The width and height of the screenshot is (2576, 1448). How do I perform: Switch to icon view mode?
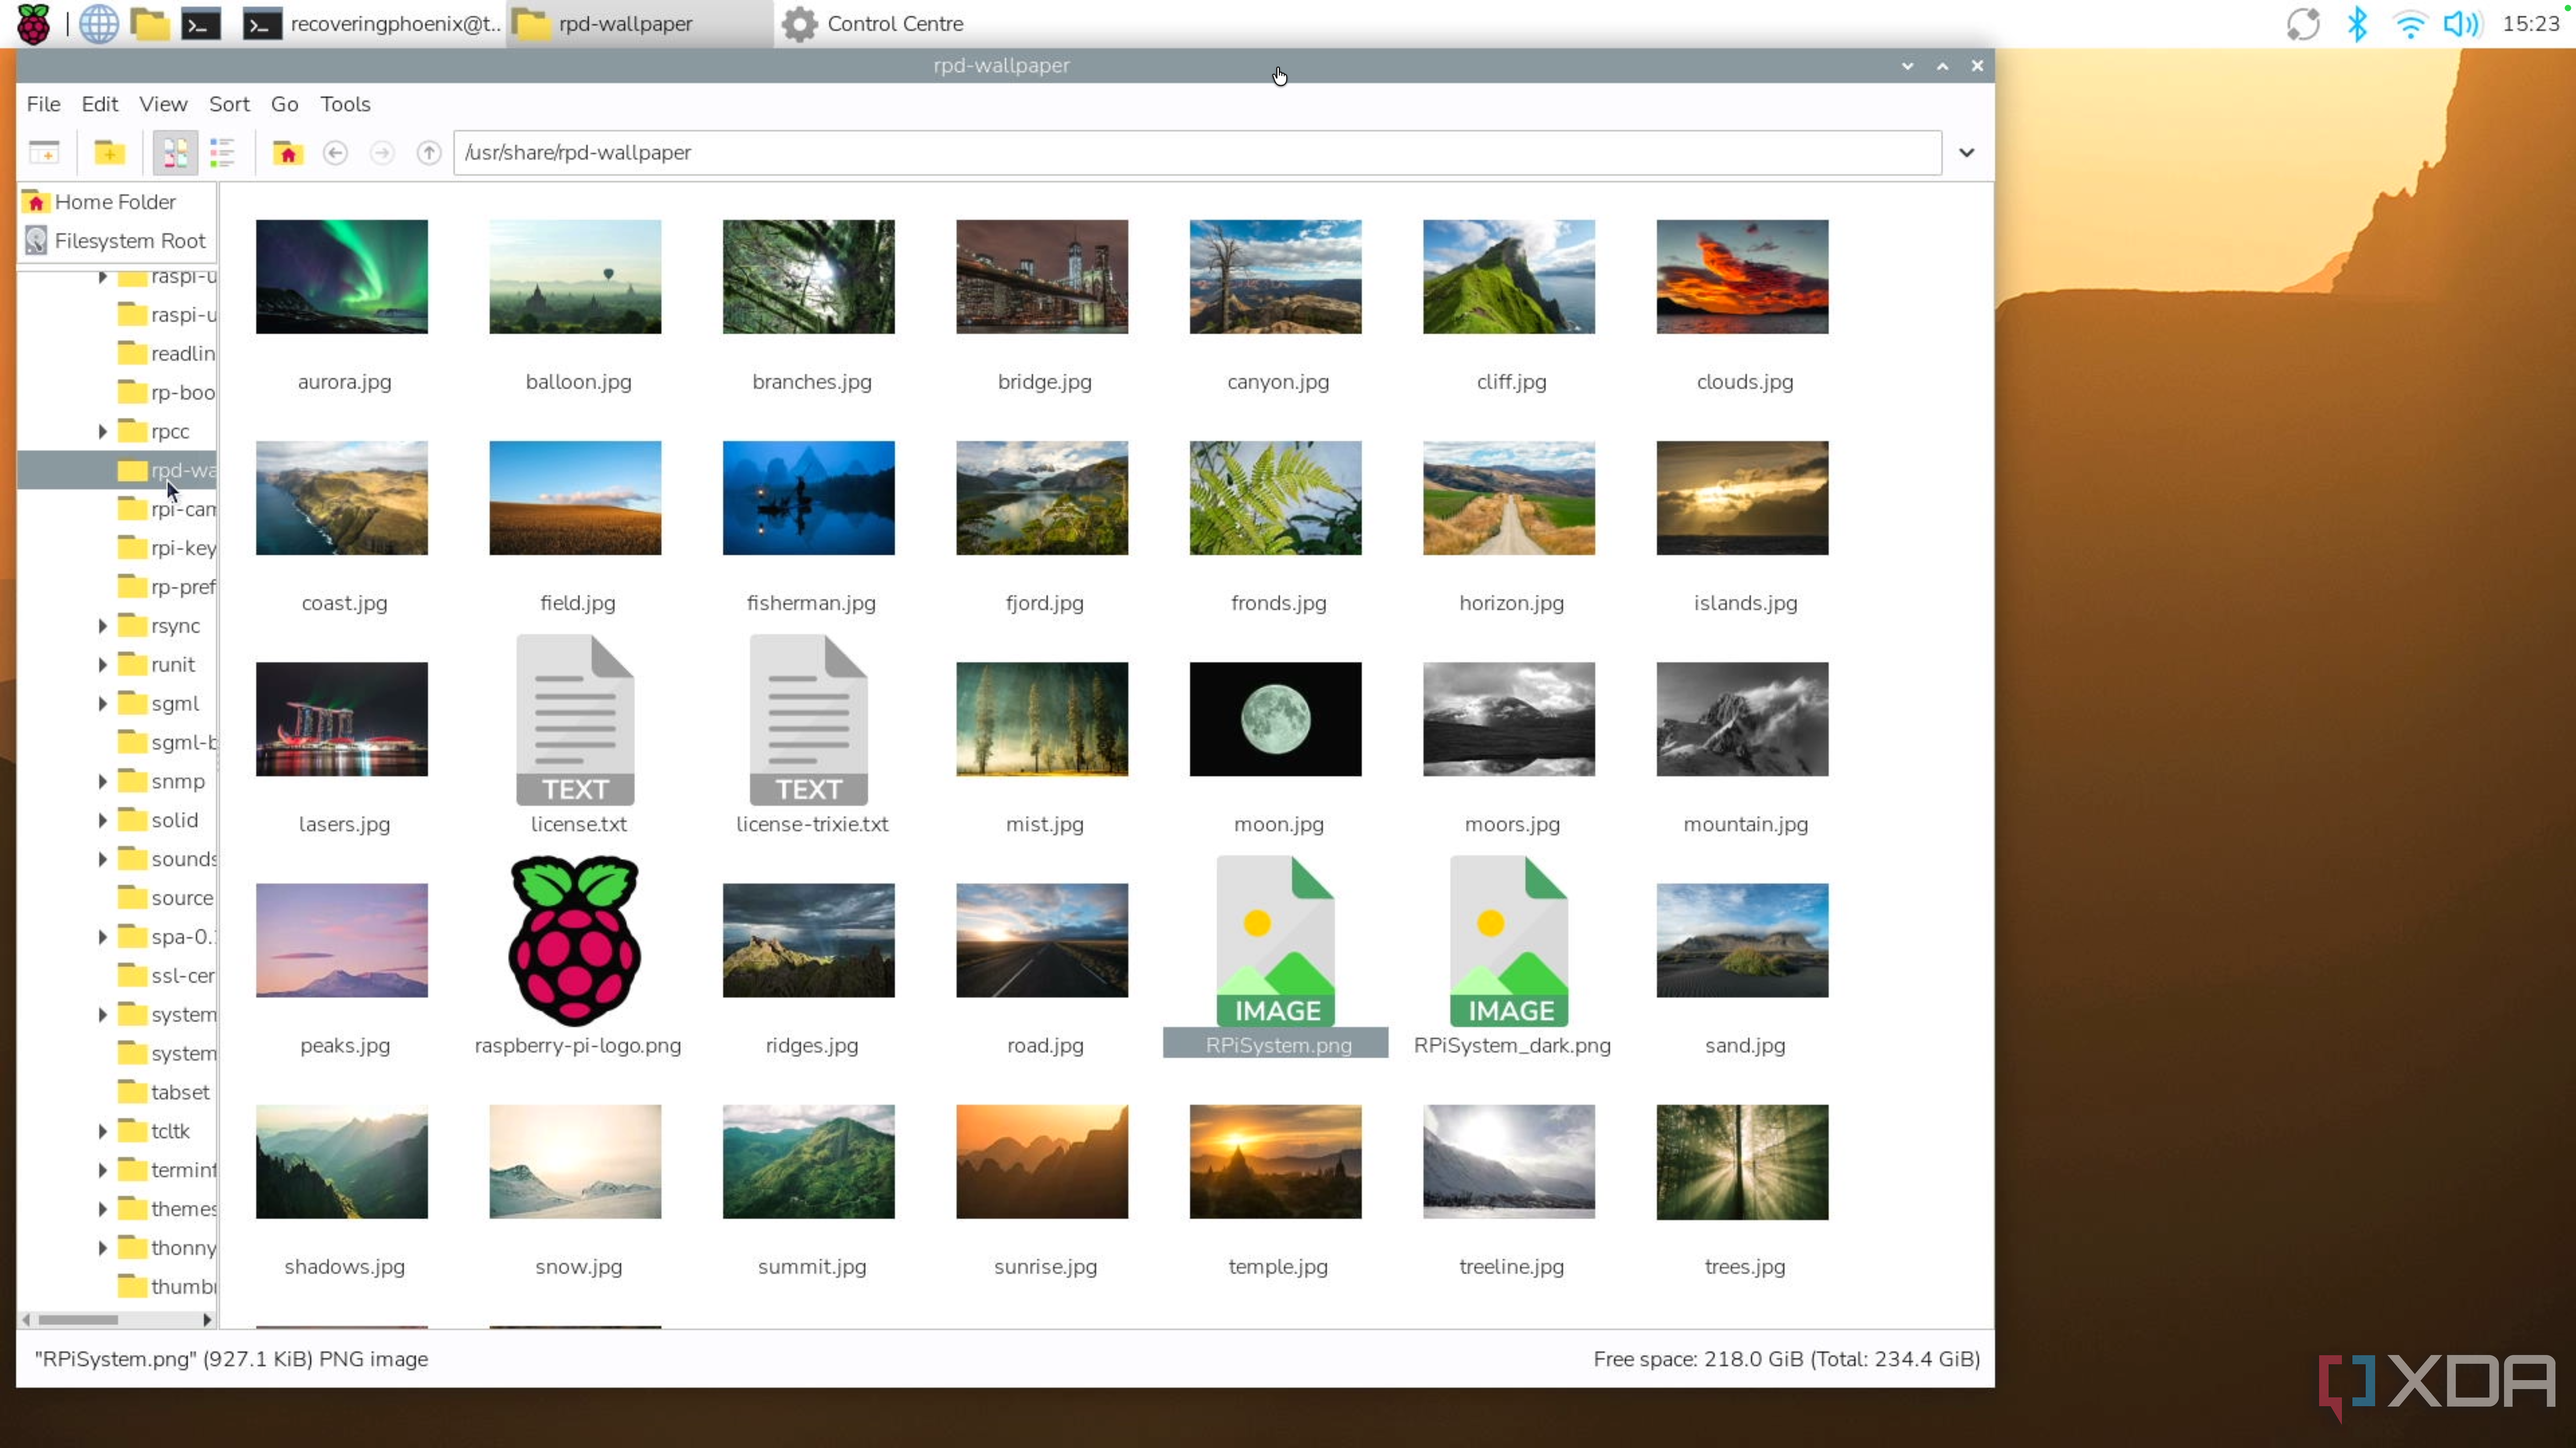175,153
